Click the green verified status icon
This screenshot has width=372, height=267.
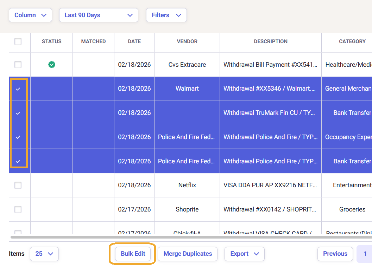[52, 65]
